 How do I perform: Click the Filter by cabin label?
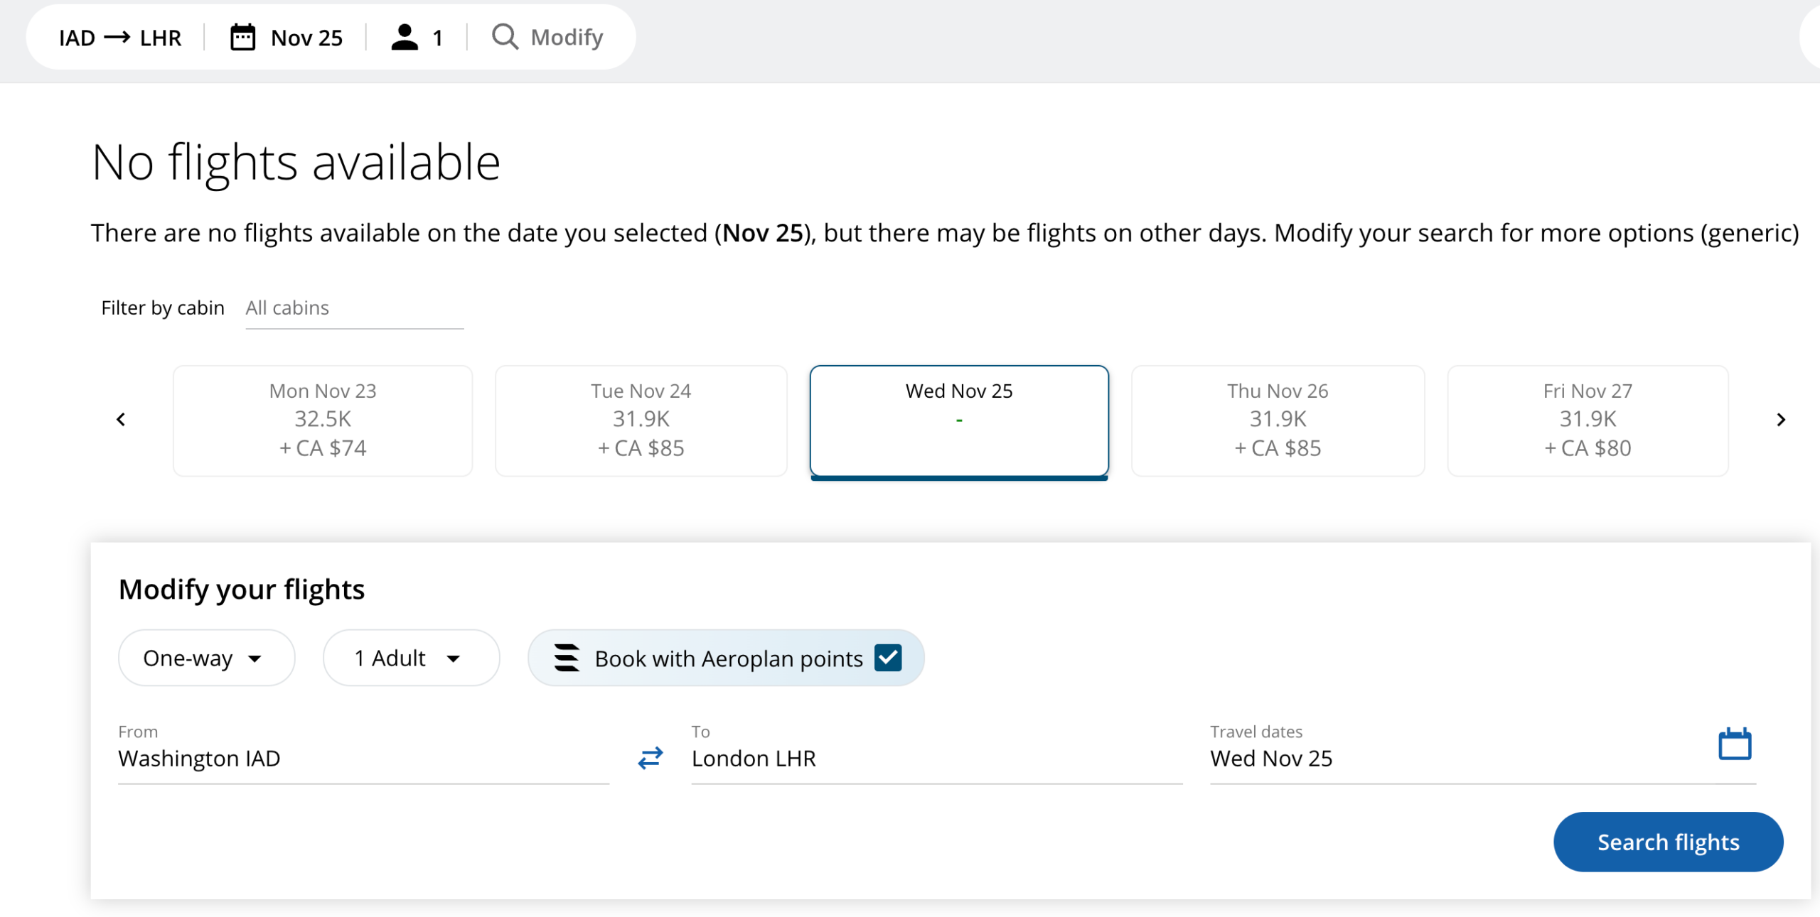tap(163, 308)
